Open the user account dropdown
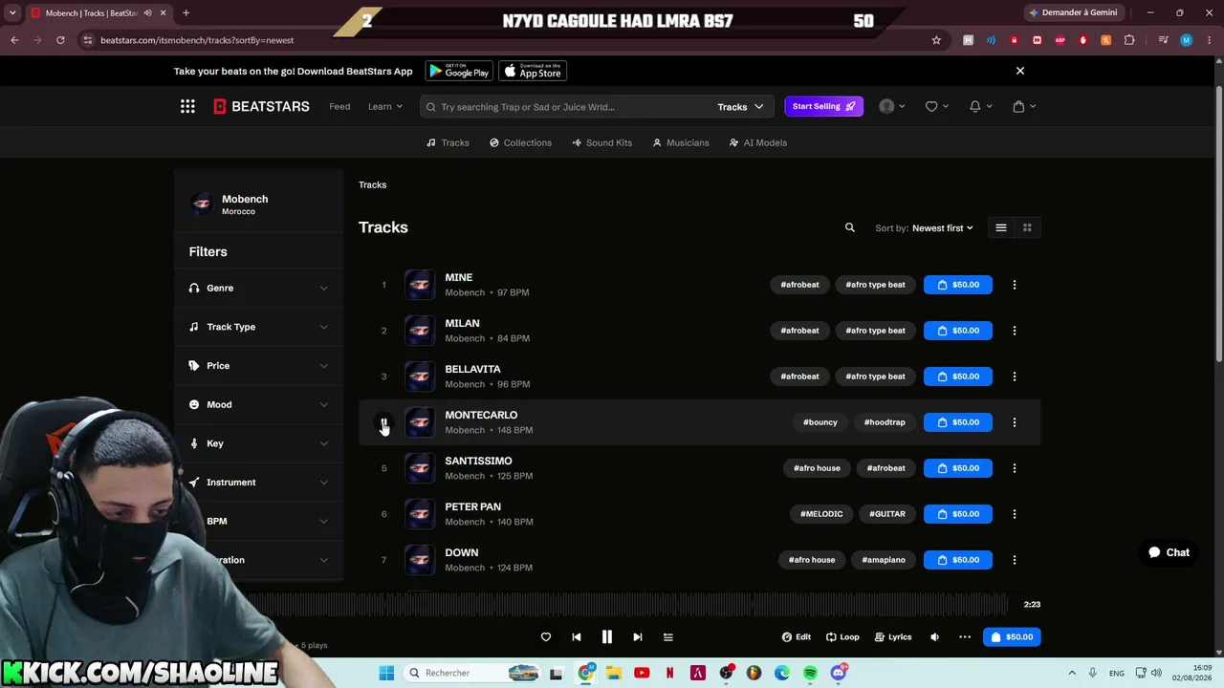Screen dimensions: 1224x688 [x=892, y=106]
